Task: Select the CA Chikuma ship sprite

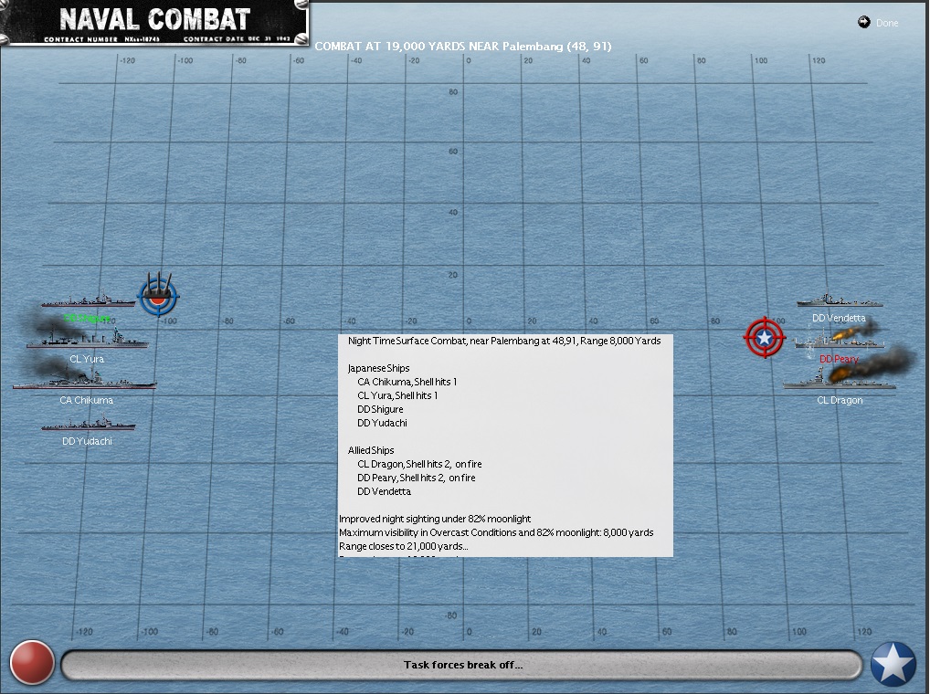Action: [84, 379]
